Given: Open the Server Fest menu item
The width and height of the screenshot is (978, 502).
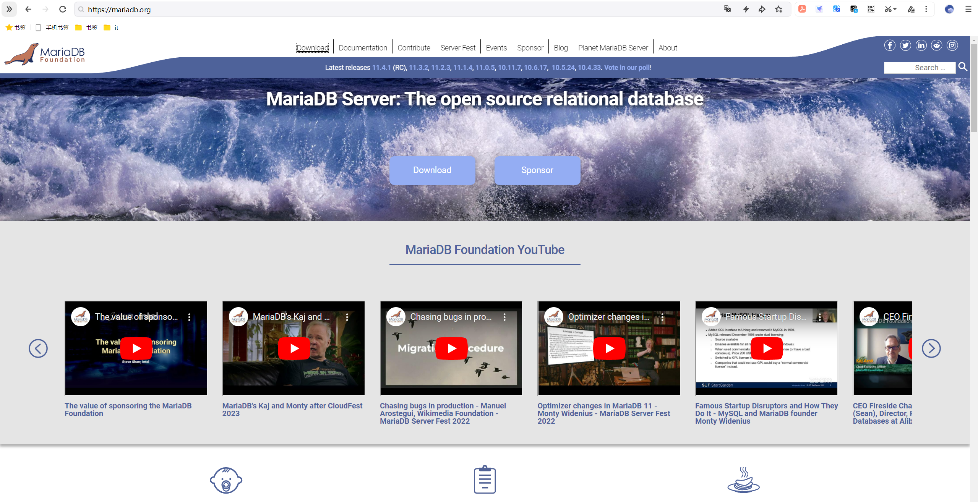Looking at the screenshot, I should click(458, 48).
